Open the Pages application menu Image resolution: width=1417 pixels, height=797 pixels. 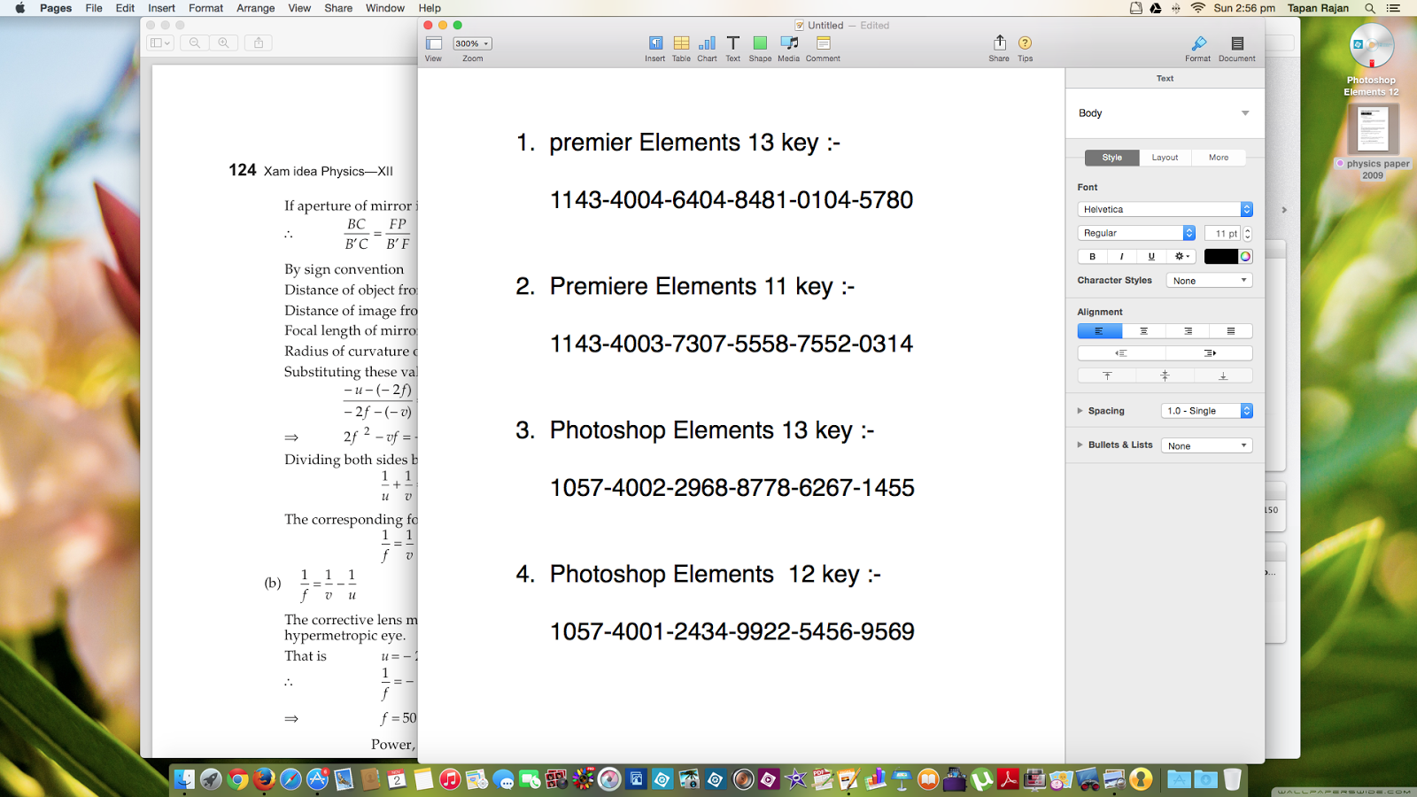point(56,8)
